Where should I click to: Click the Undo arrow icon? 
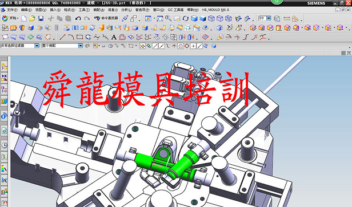pyautogui.click(x=78, y=18)
